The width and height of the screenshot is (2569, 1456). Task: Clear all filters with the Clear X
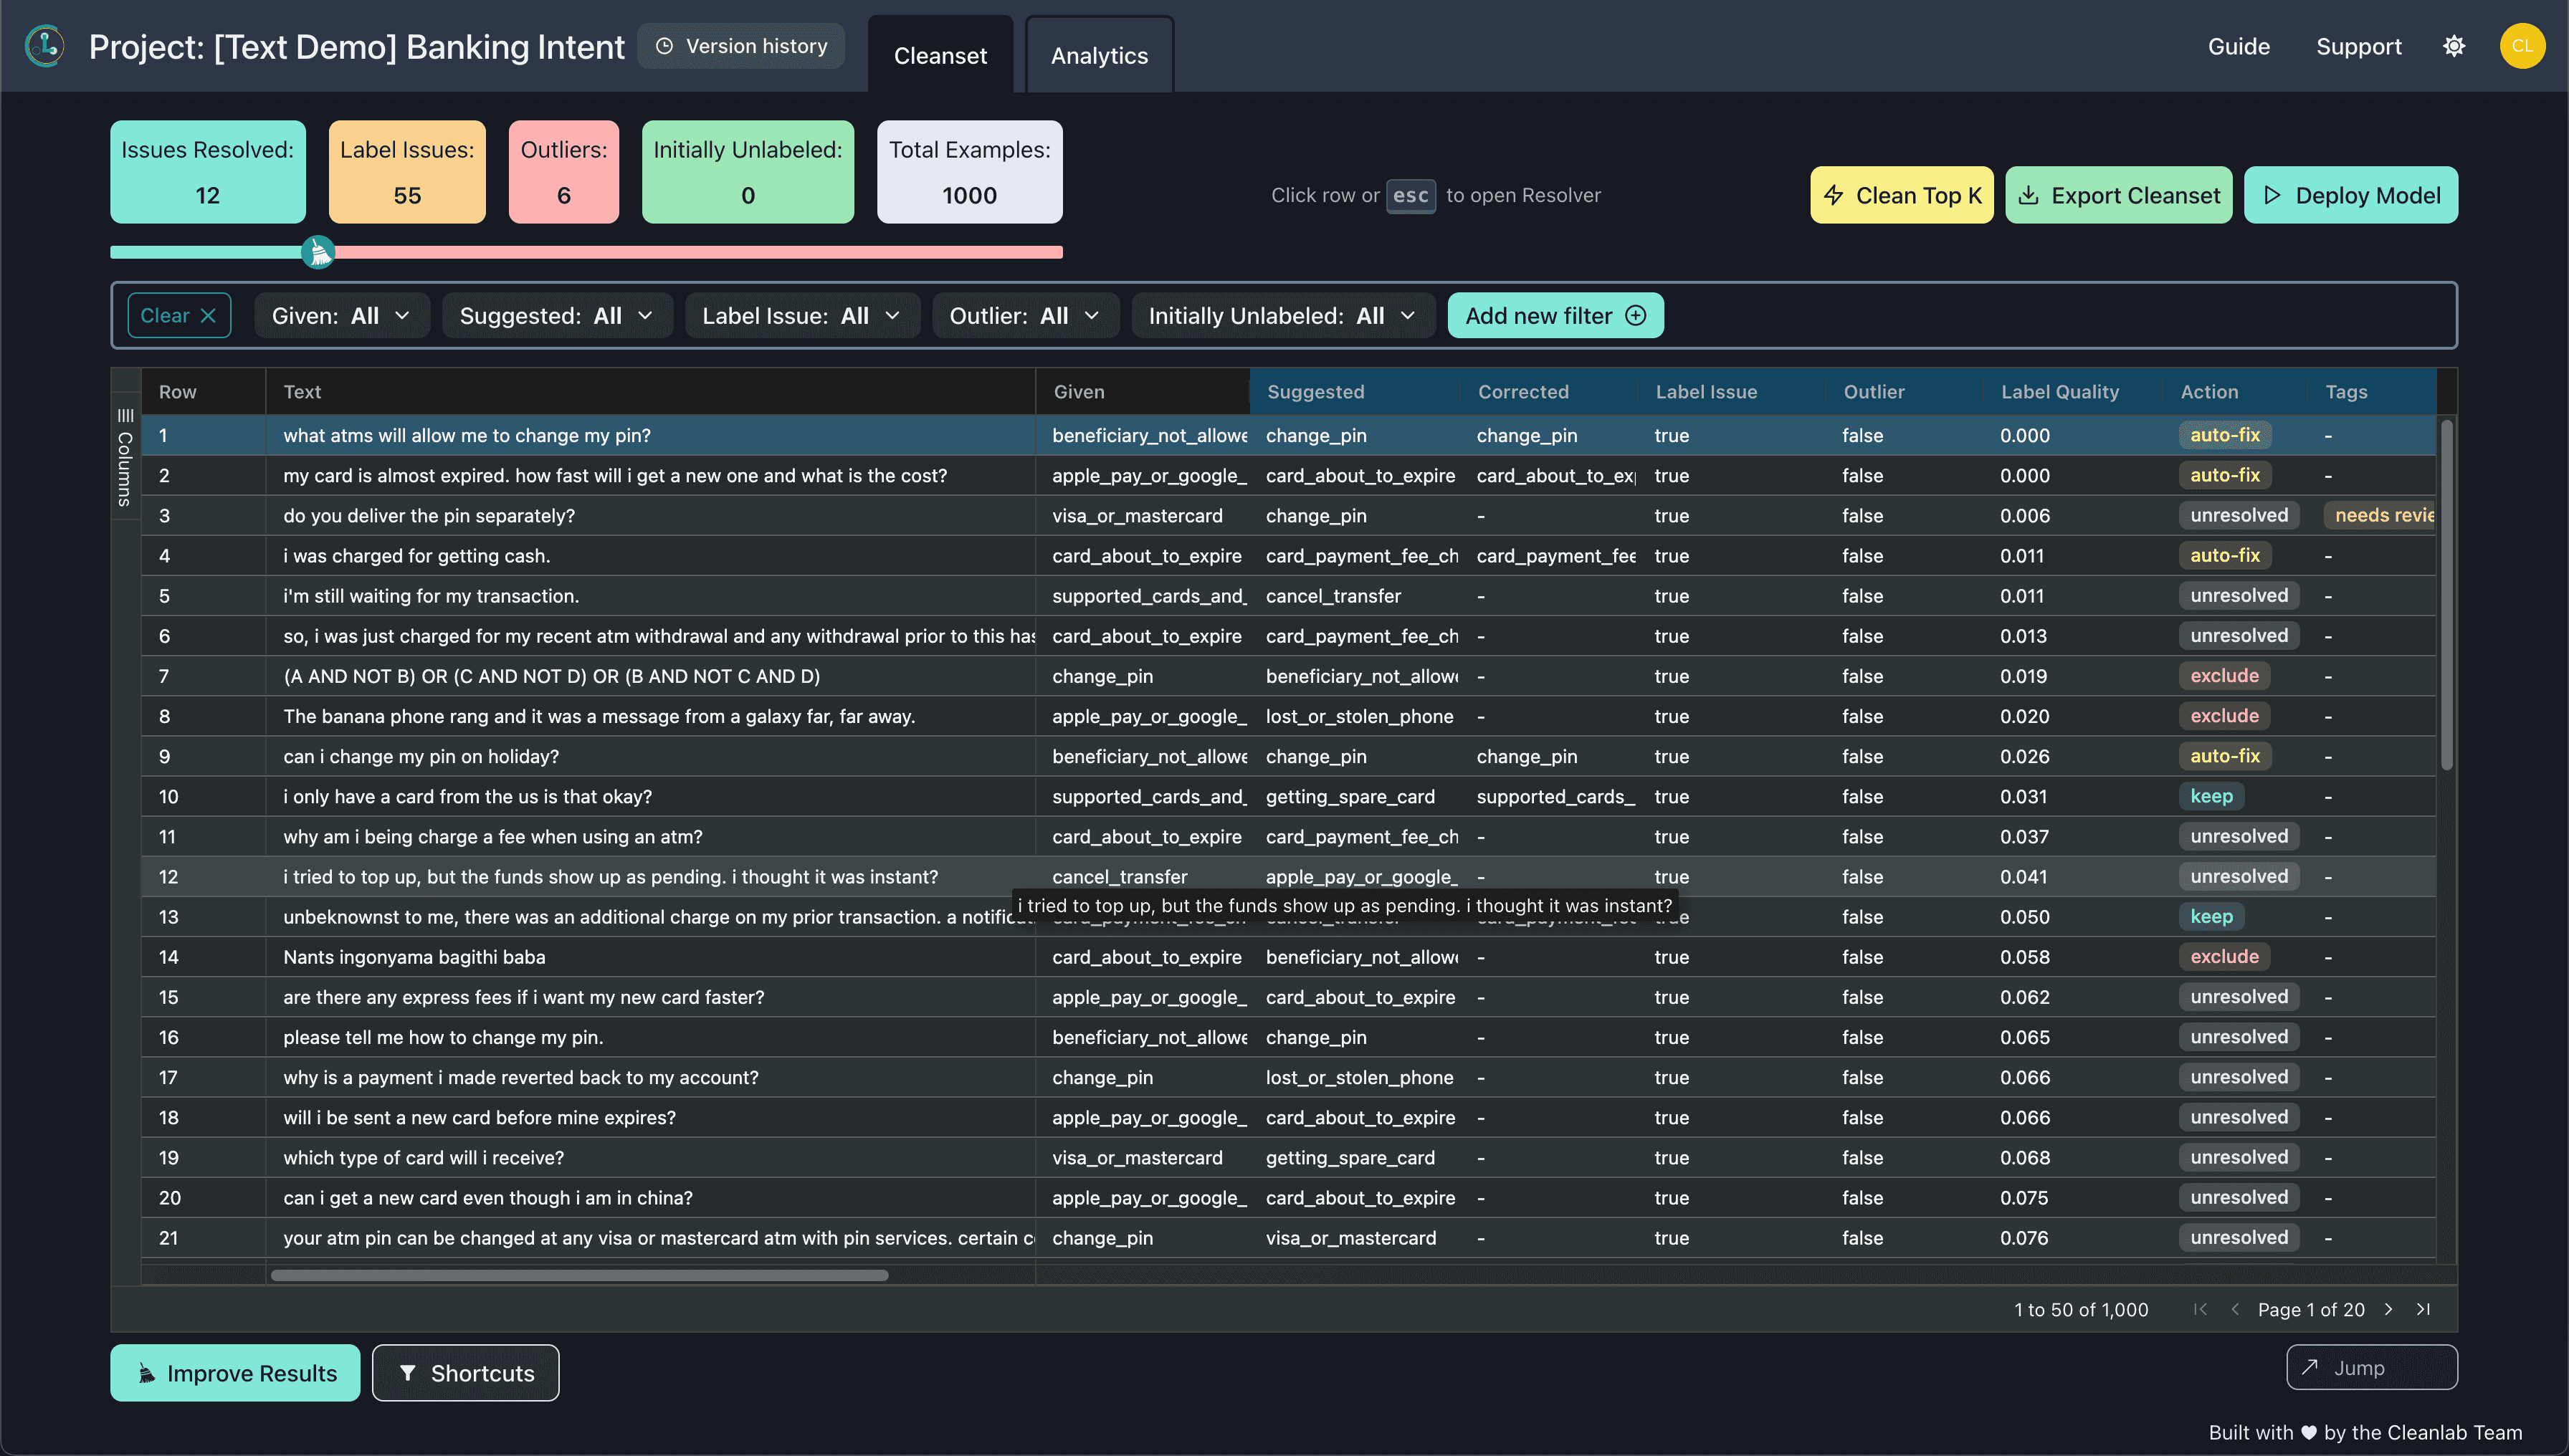[x=179, y=316]
